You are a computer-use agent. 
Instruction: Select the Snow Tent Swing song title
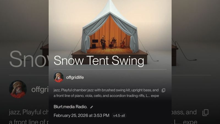(99, 61)
